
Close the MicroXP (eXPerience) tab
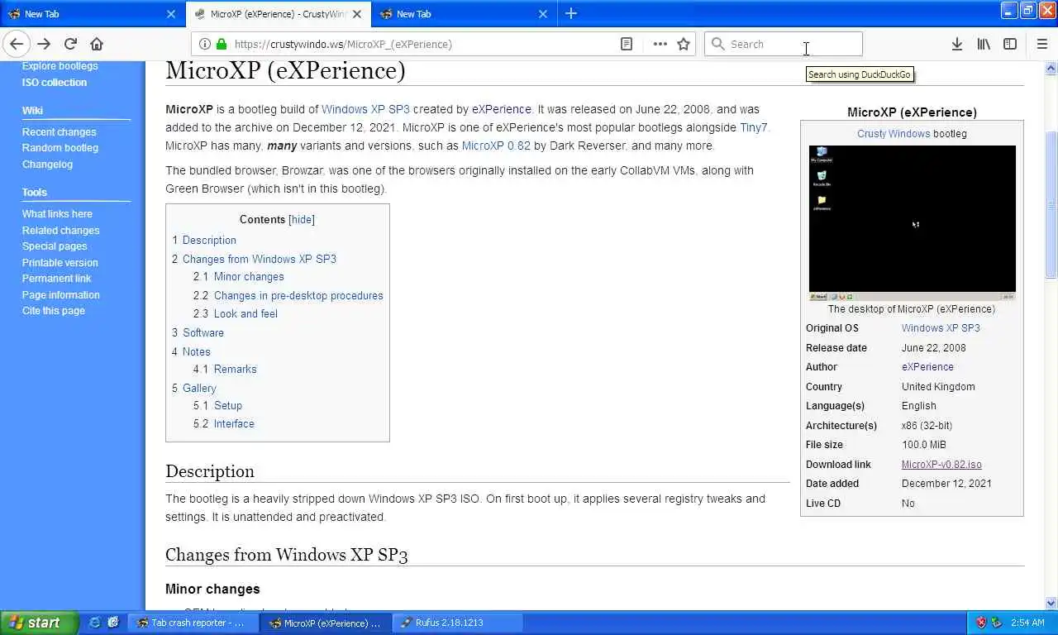[357, 14]
